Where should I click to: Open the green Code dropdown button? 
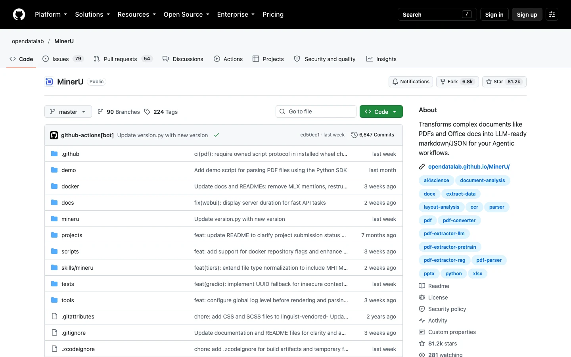381,112
